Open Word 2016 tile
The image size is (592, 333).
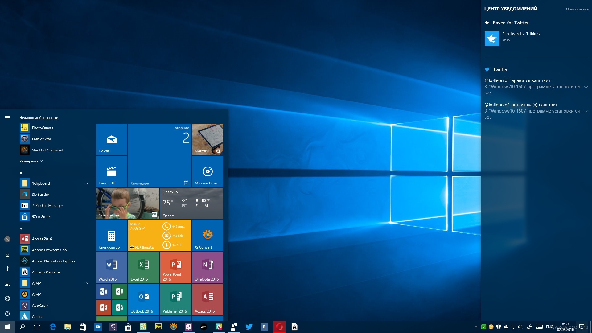coord(111,267)
